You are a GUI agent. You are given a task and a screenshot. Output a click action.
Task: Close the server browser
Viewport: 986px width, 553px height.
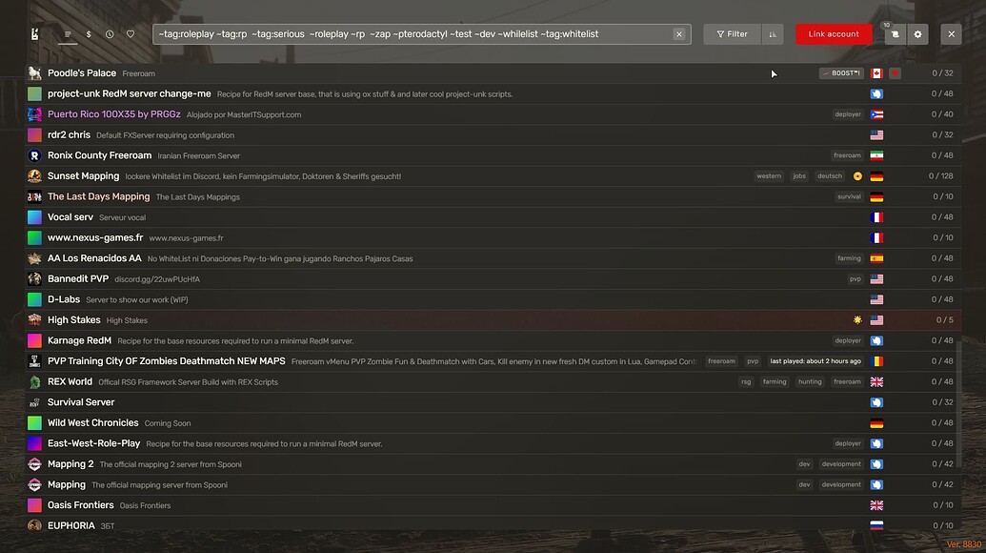(952, 34)
